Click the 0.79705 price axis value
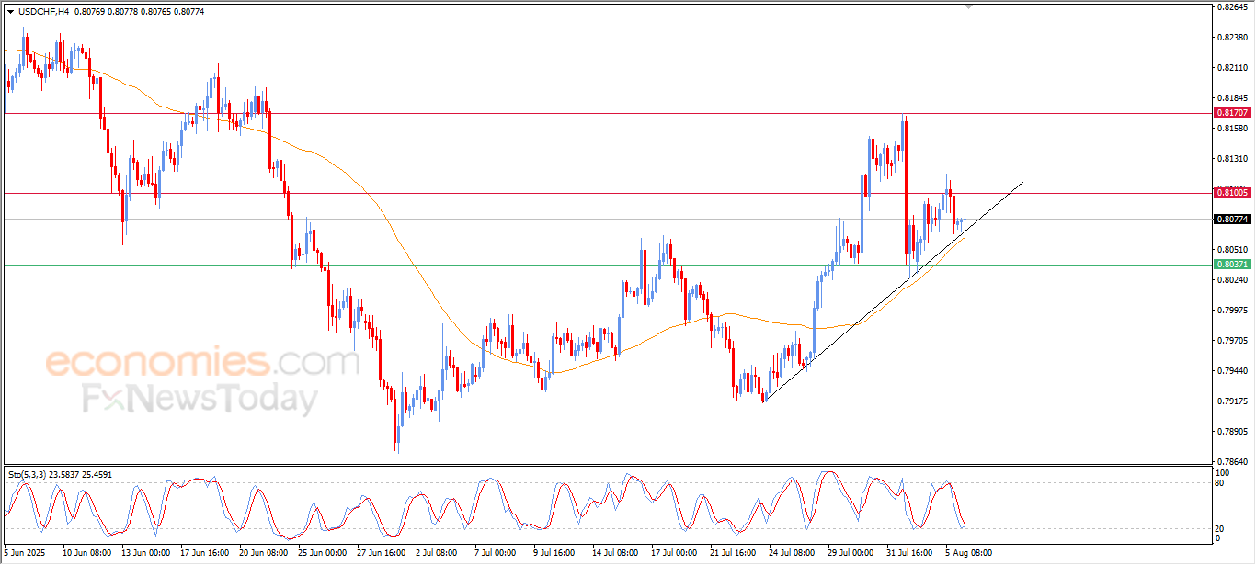 click(1232, 340)
